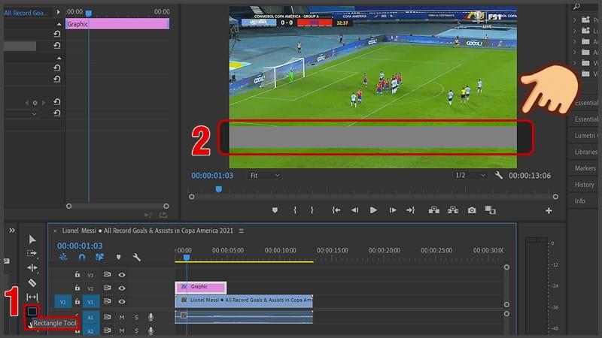Open Program Monitor settings wrench
The width and height of the screenshot is (602, 338).
pos(499,176)
